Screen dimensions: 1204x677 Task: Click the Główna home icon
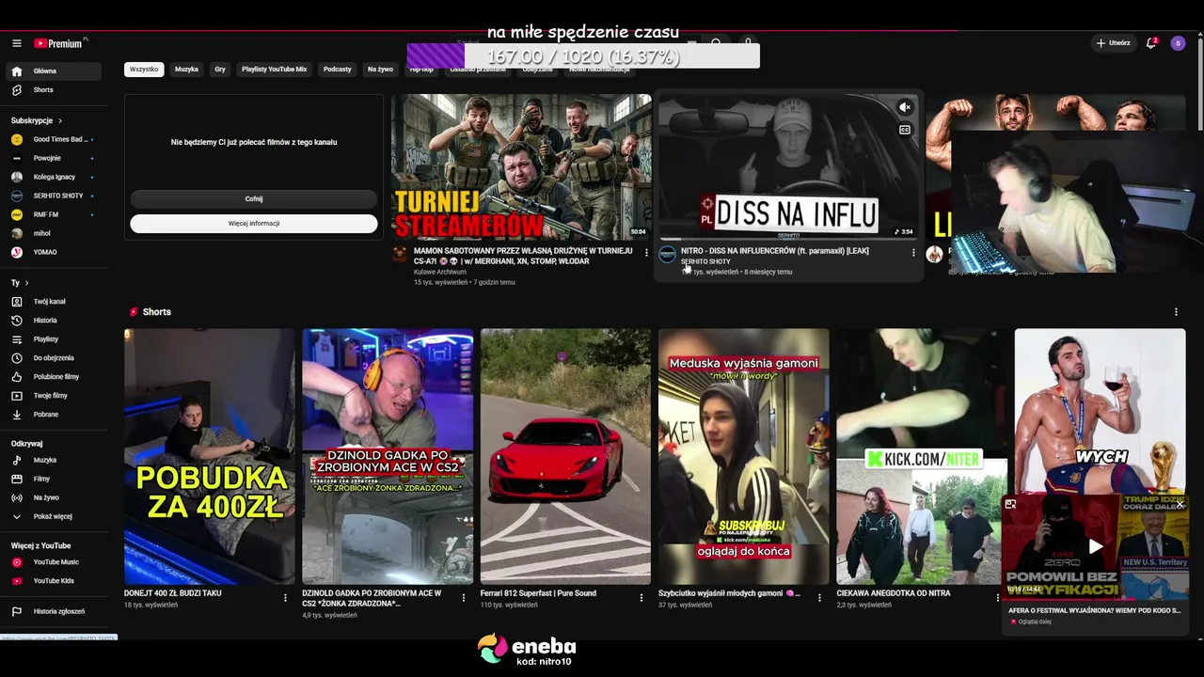[x=16, y=71]
